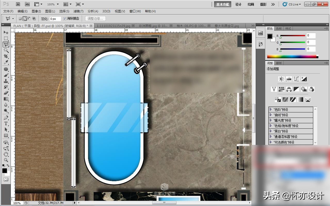330x206 pixels.
Task: Open the 滤镜(T) menu
Action: [x=78, y=11]
